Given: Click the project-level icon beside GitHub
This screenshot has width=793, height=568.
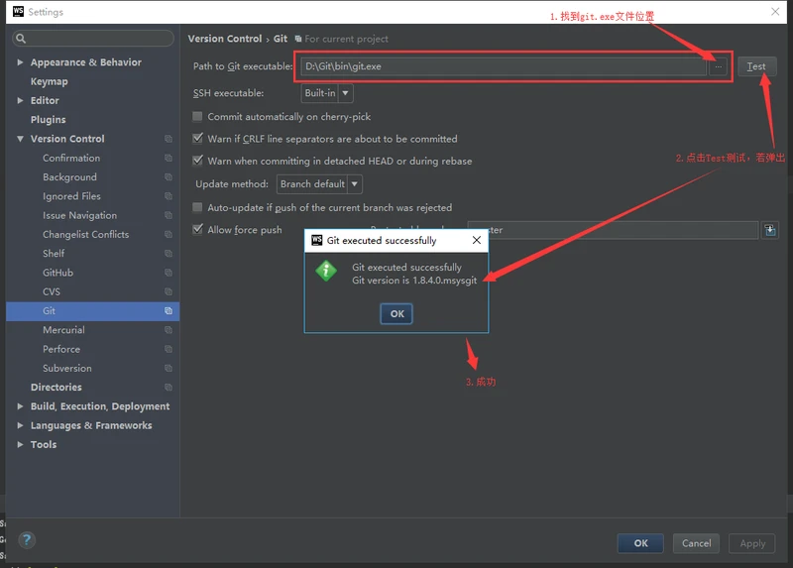Looking at the screenshot, I should pos(169,273).
